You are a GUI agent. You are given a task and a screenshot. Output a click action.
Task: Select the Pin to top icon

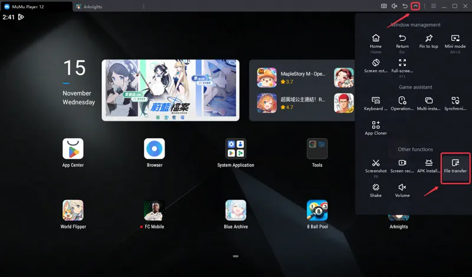[x=429, y=38]
